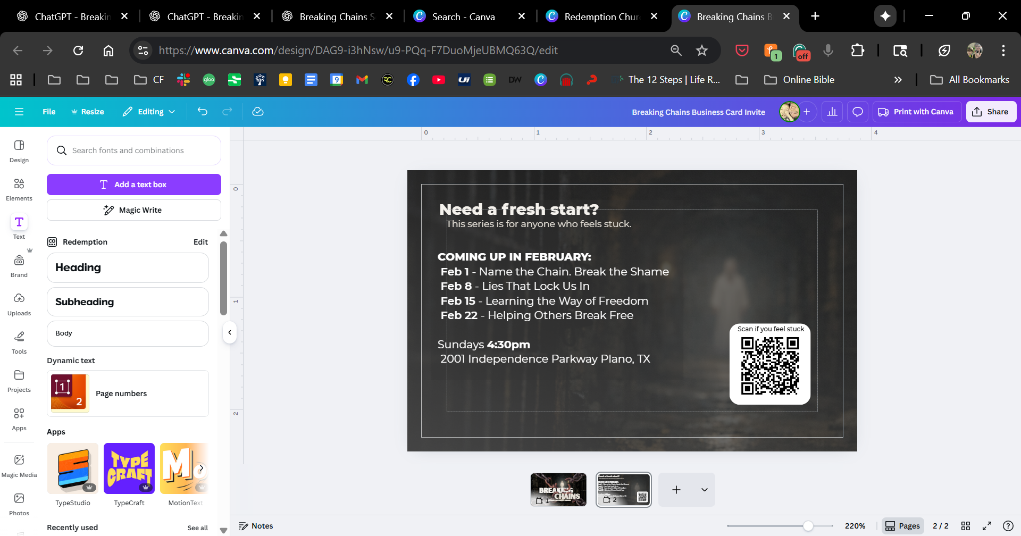1021x536 pixels.
Task: Select the page 1 thumbnail
Action: [558, 490]
